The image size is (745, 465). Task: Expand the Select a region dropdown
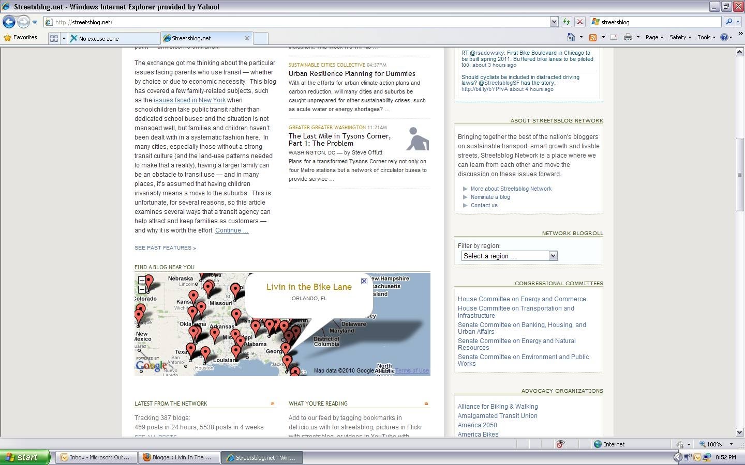[510, 256]
